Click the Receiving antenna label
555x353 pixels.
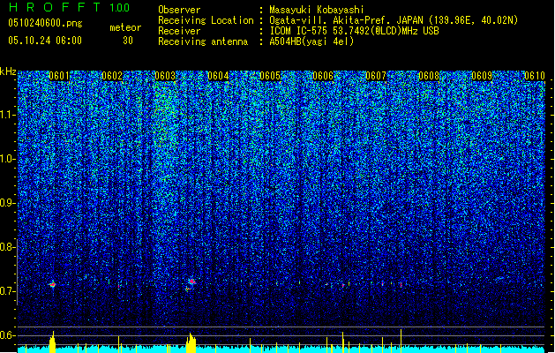[203, 41]
